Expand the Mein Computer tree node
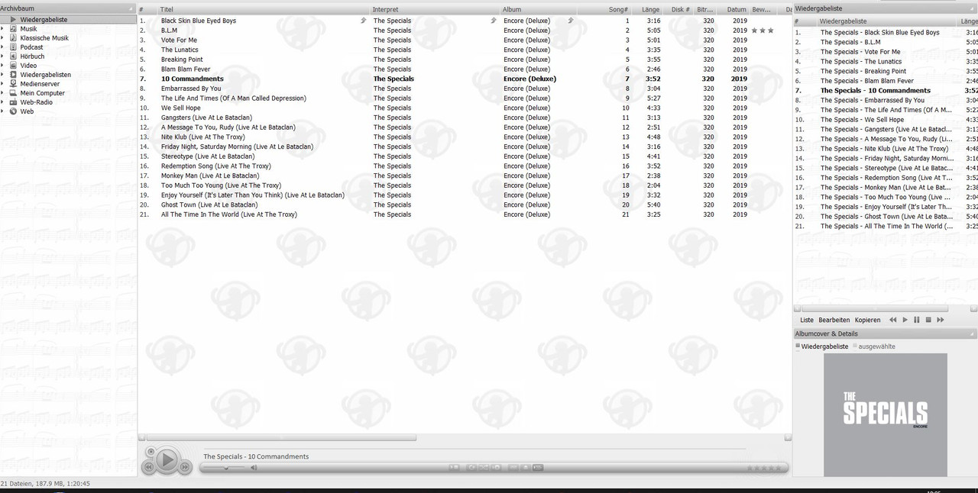Image resolution: width=978 pixels, height=493 pixels. click(2, 92)
